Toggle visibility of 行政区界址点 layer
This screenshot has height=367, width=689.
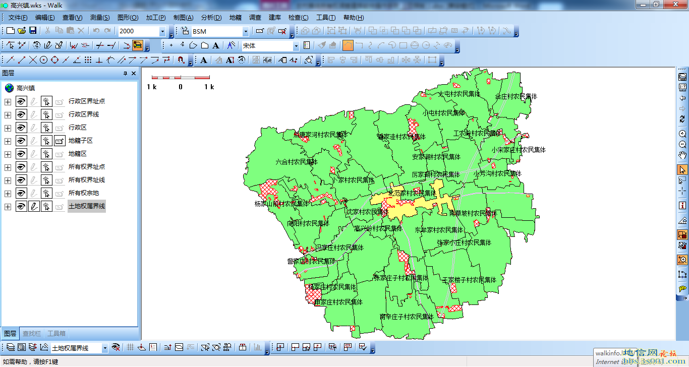[x=21, y=101]
